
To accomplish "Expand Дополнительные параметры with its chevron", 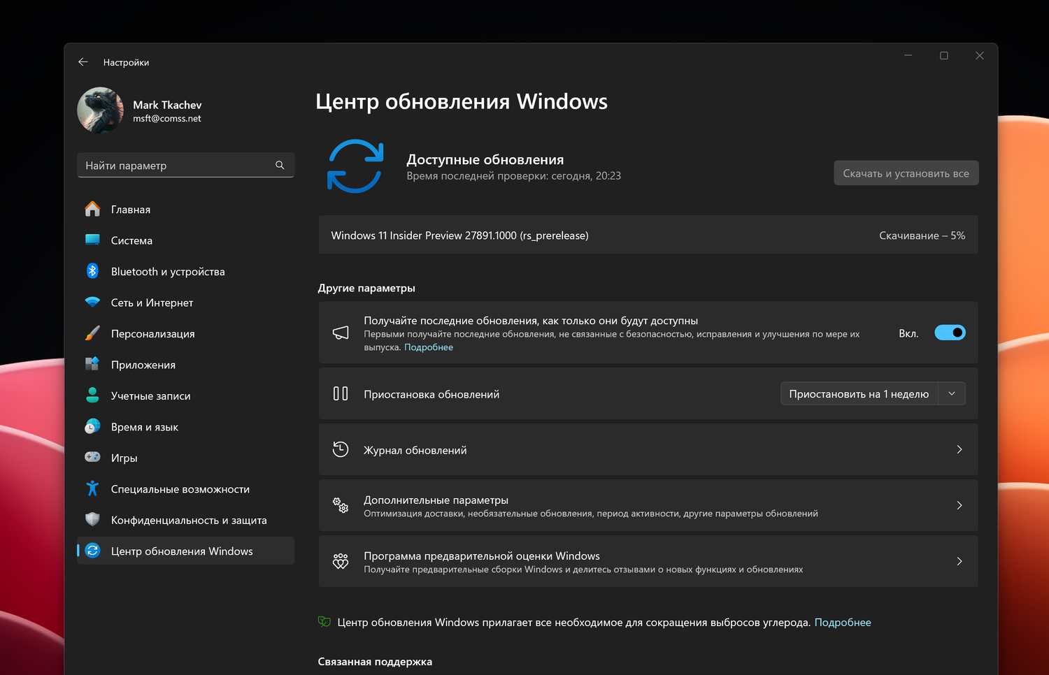I will 959,505.
